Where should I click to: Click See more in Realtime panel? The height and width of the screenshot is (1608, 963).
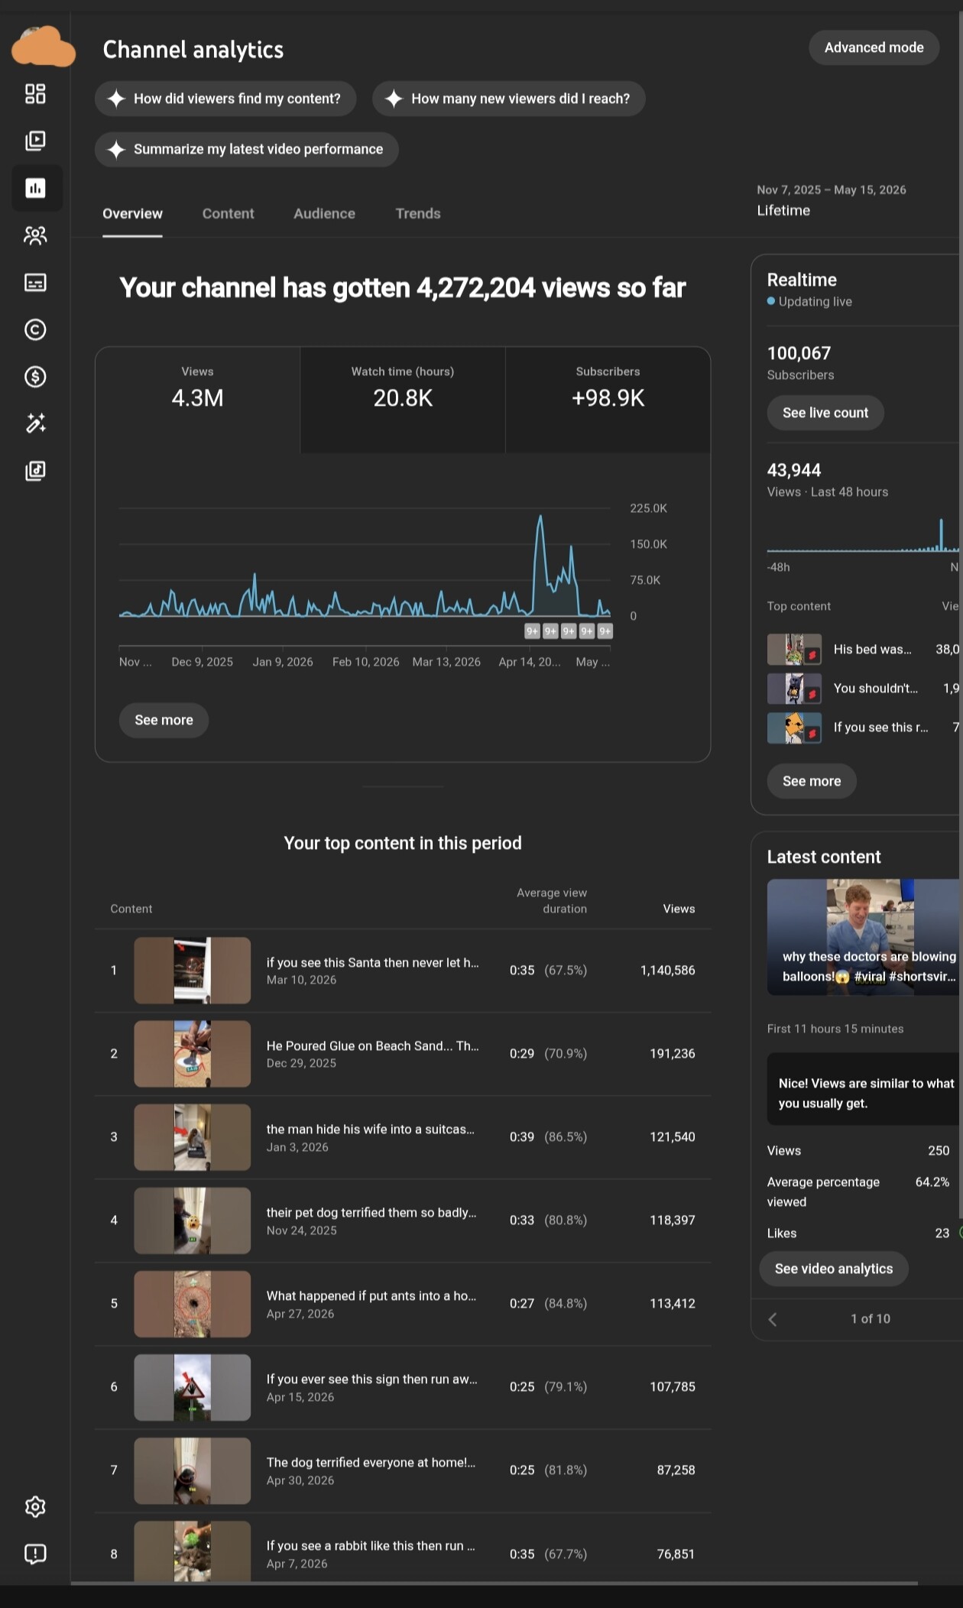click(812, 781)
